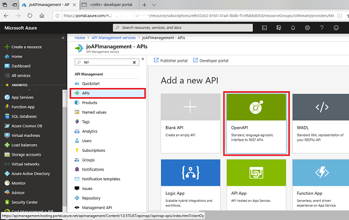Open Load balancers favorite
Viewport: 349px width, 220px height.
(24, 145)
